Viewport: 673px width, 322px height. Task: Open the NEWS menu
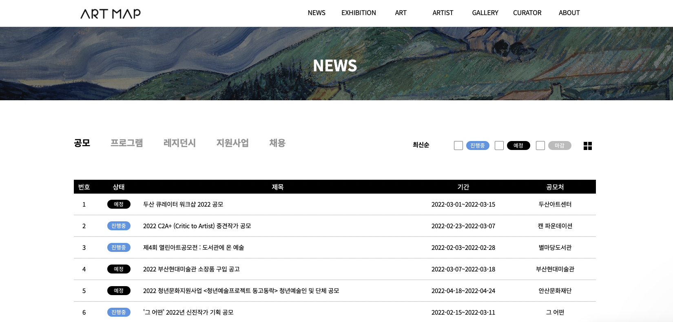[317, 13]
